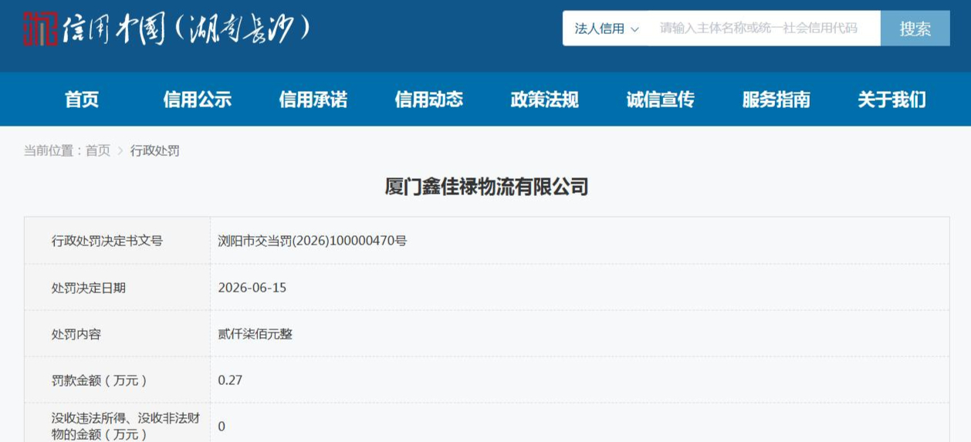Click the 首页 breadcrumb link

pos(98,150)
